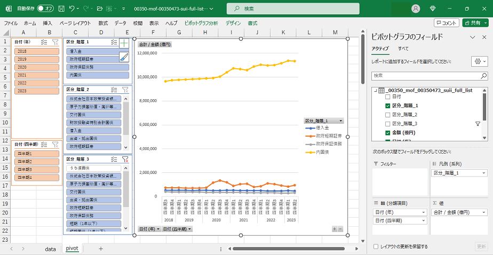Clear filter on 区分_階層_3 slicer
Screen dimensions: 493x255
[x=125, y=159]
